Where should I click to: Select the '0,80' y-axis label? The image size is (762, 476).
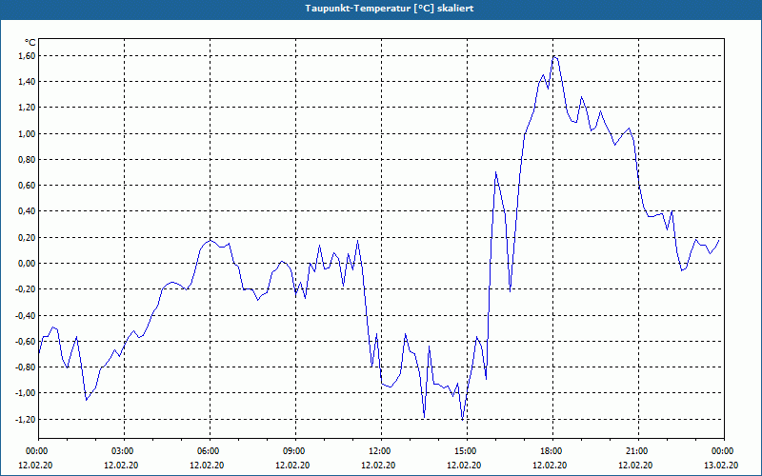pyautogui.click(x=28, y=159)
